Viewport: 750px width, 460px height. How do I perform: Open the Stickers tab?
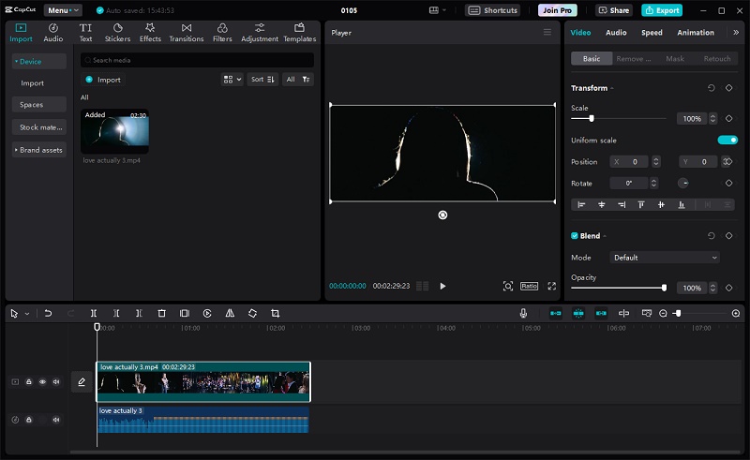[118, 33]
